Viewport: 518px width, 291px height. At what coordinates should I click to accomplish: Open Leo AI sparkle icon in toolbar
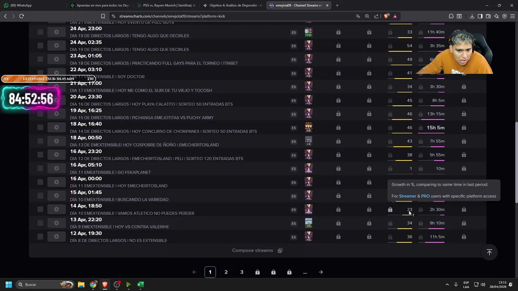tap(496, 16)
